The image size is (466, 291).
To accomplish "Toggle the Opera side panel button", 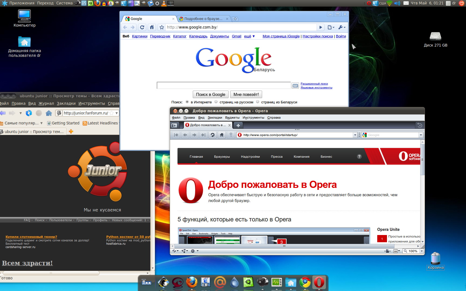I will coord(174,125).
